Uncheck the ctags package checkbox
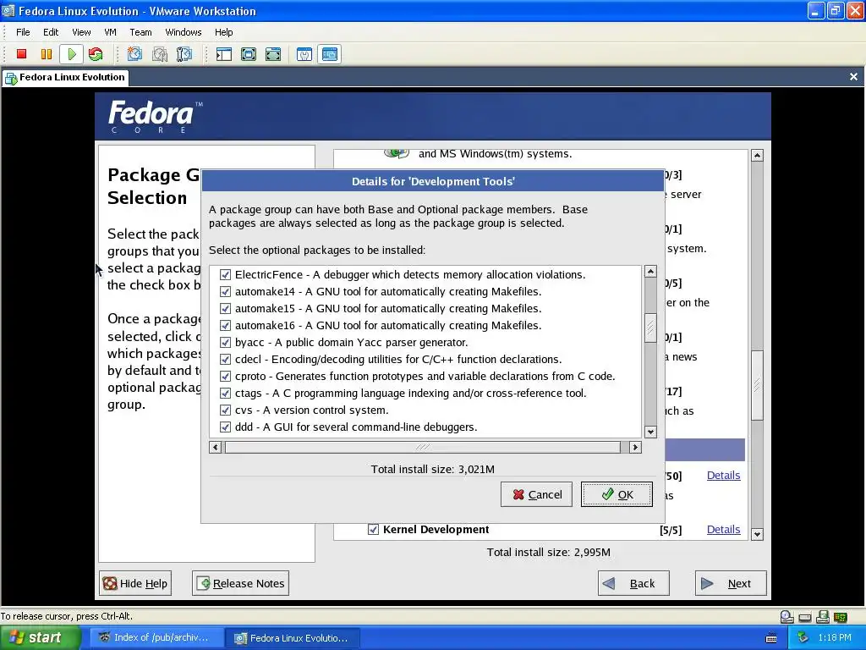Image resolution: width=866 pixels, height=650 pixels. coord(225,393)
